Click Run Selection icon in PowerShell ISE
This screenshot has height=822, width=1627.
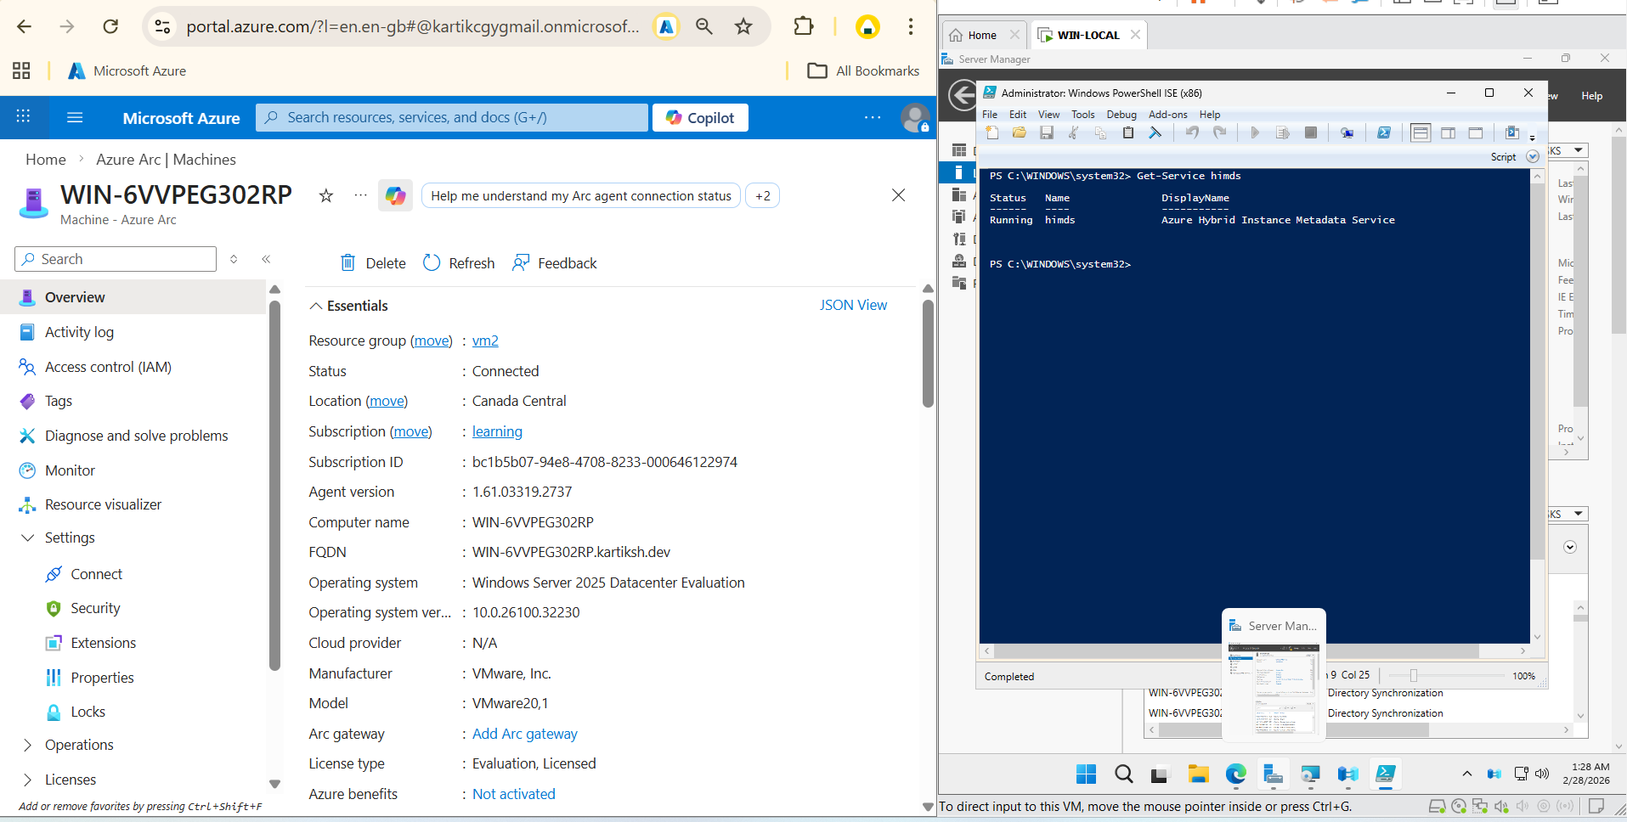1283,132
